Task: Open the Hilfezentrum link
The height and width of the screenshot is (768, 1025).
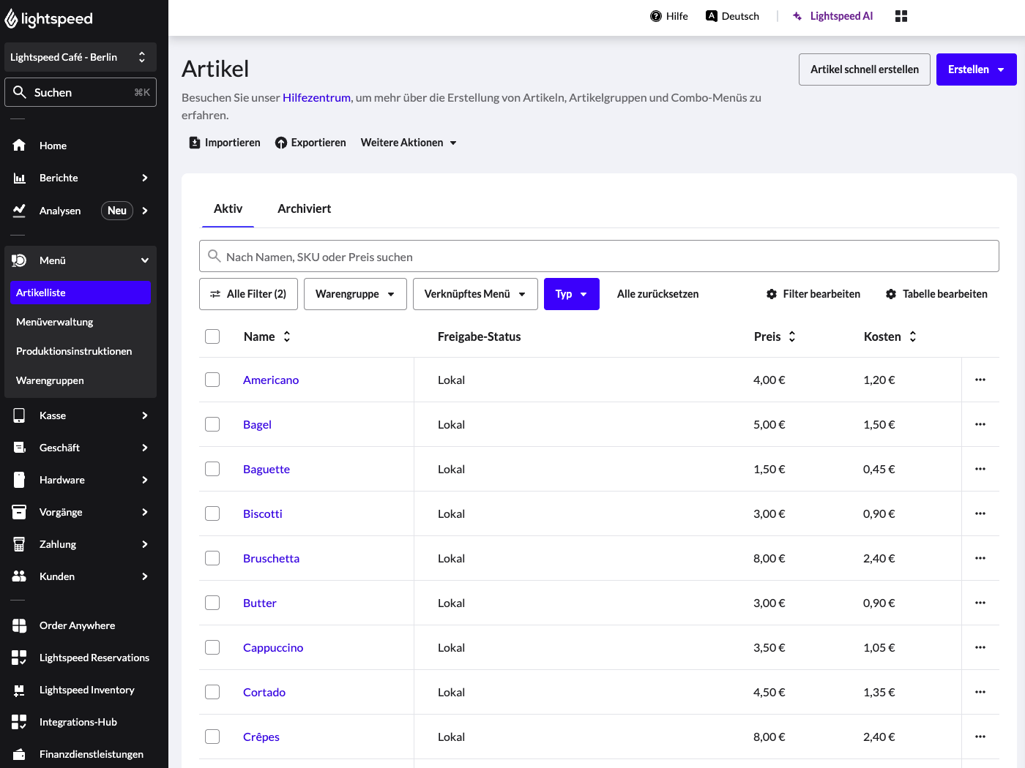Action: click(x=316, y=97)
